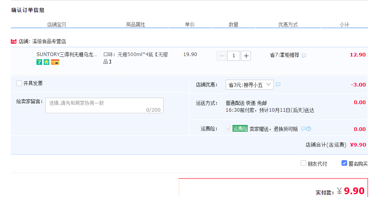Click the Tmall shop logo icon
This screenshot has height=197, width=378.
tap(14, 41)
